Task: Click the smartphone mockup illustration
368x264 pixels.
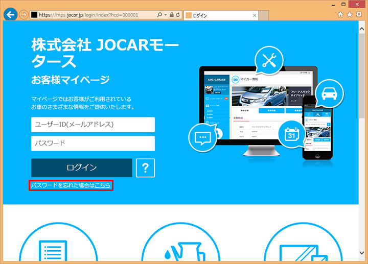Action: click(x=317, y=128)
